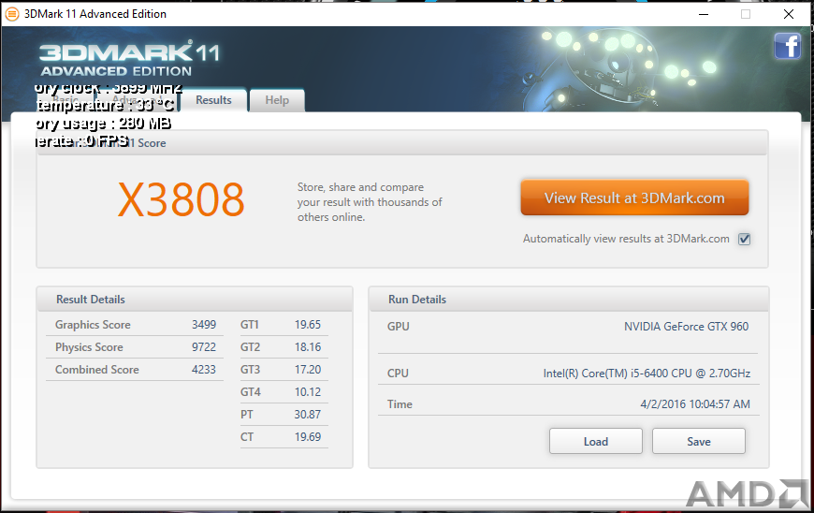Viewport: 814px width, 513px height.
Task: Click the GT3 value 17.20
Action: 308,370
